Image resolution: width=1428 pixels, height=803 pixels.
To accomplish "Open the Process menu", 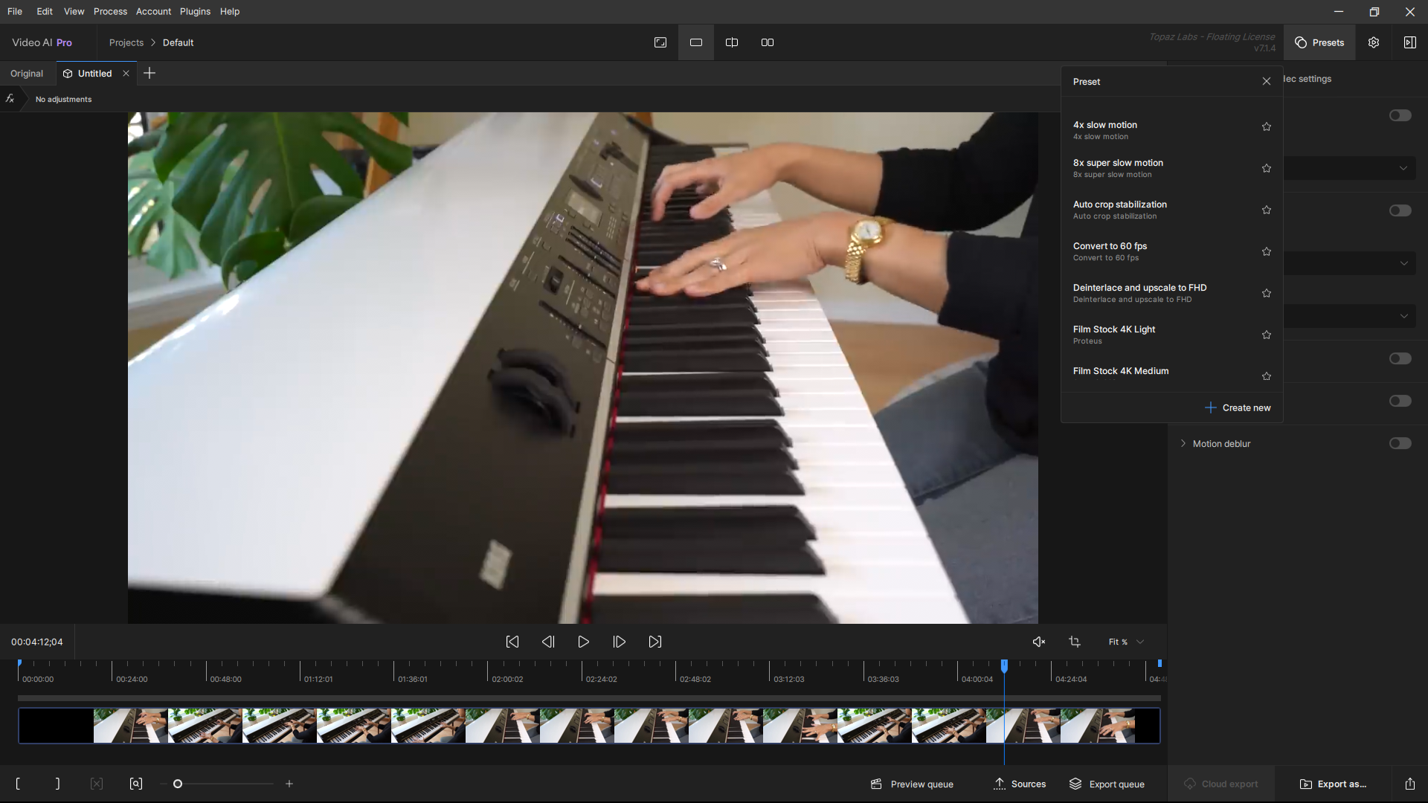I will [x=110, y=11].
